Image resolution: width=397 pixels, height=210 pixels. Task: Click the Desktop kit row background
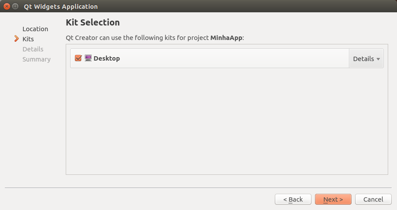[x=229, y=58]
